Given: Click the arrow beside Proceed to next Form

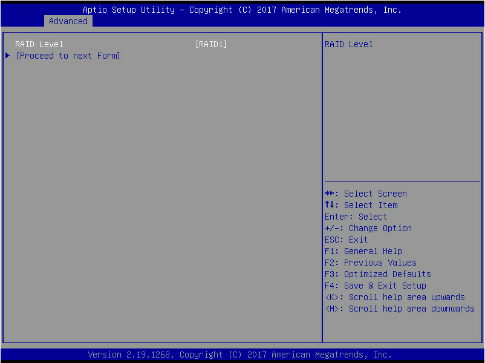Looking at the screenshot, I should coord(8,56).
